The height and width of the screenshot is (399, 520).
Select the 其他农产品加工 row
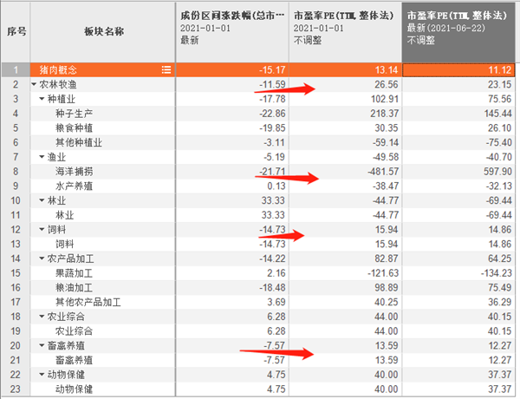88,302
